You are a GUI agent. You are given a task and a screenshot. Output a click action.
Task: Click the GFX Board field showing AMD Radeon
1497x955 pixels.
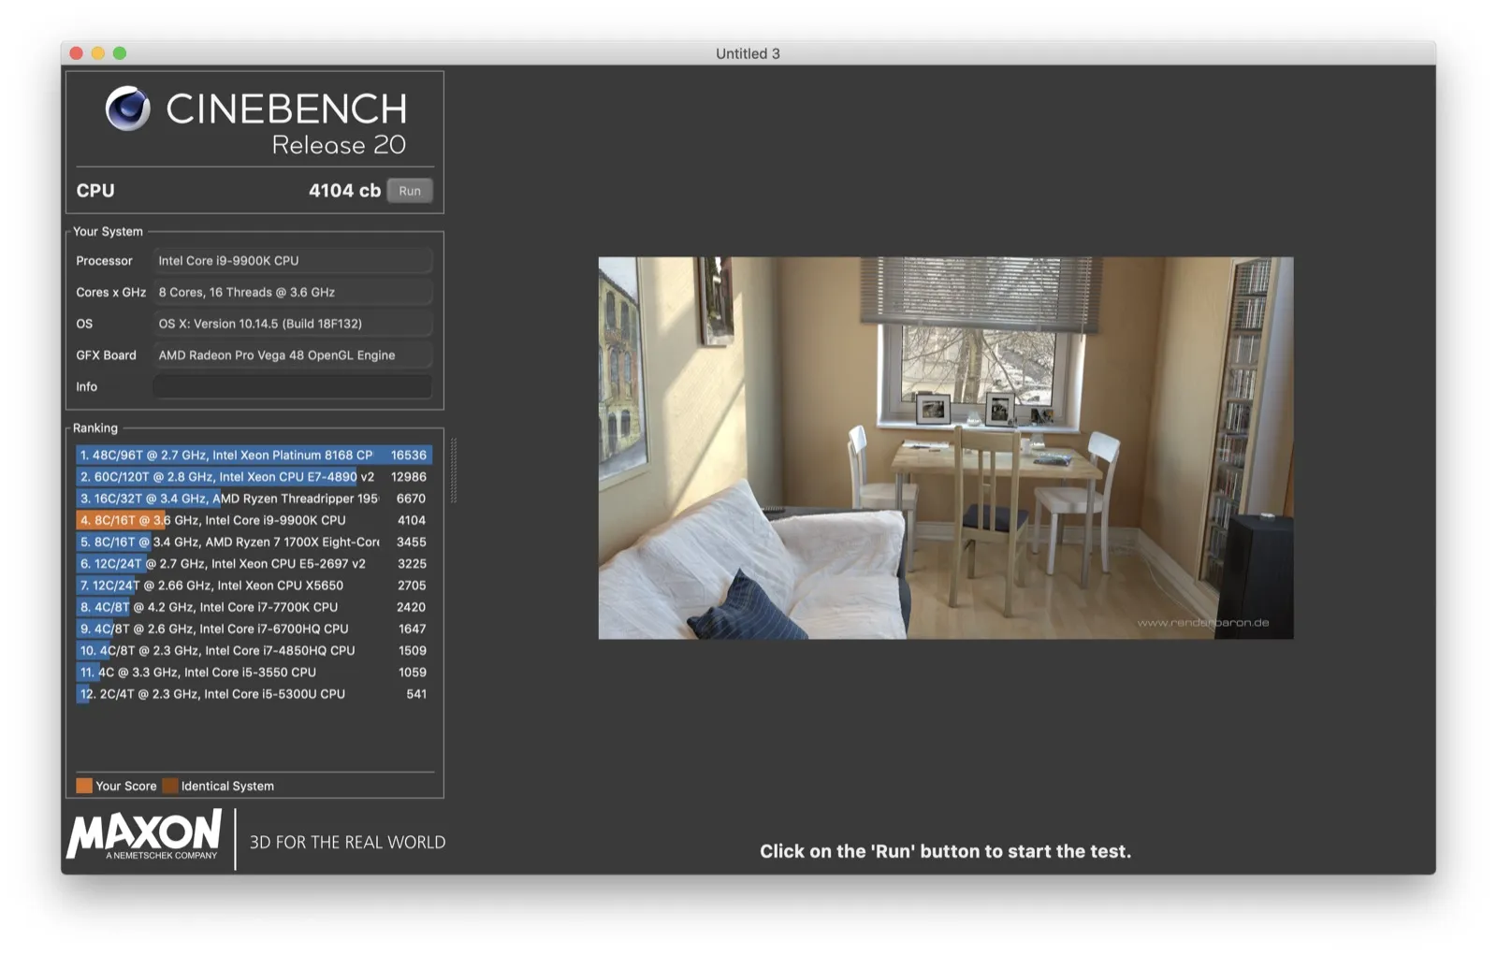292,355
